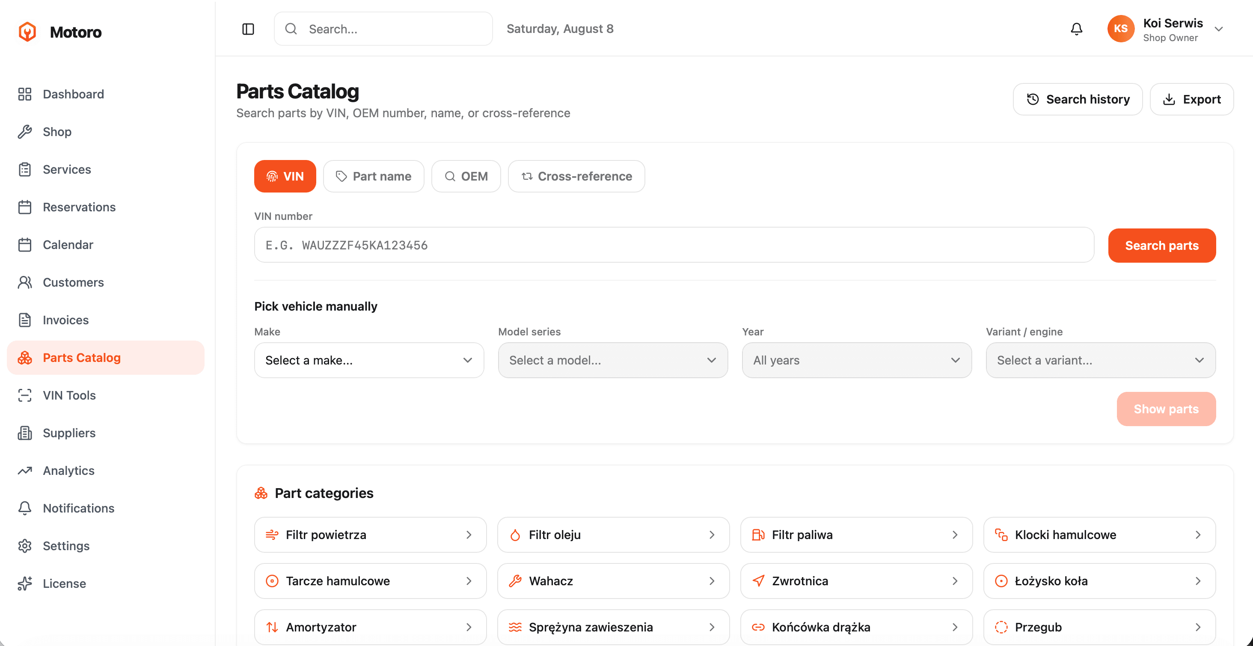
Task: Click the Search history clock icon
Action: 1033,99
